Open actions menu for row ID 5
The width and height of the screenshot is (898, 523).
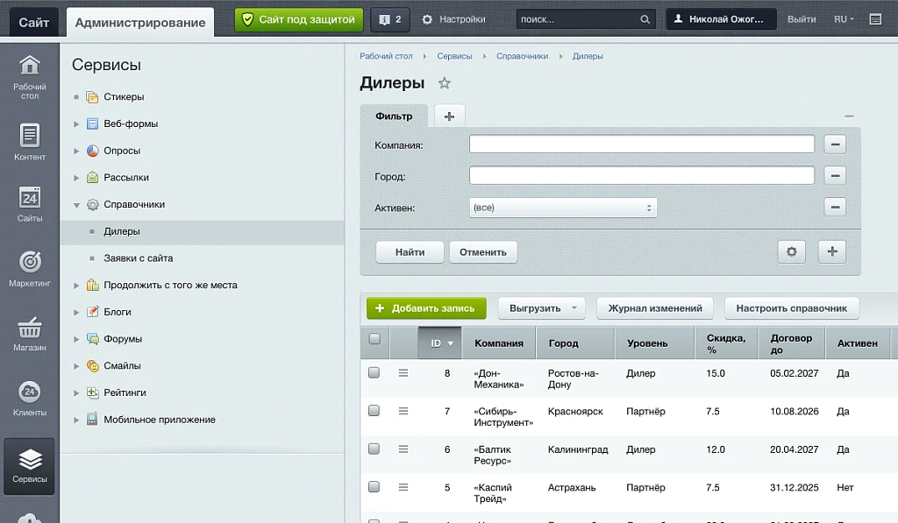pyautogui.click(x=403, y=488)
